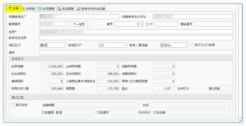Click the 支弁区分 section header
Image resolution: width=246 pixels, height=126 pixels.
(121, 59)
